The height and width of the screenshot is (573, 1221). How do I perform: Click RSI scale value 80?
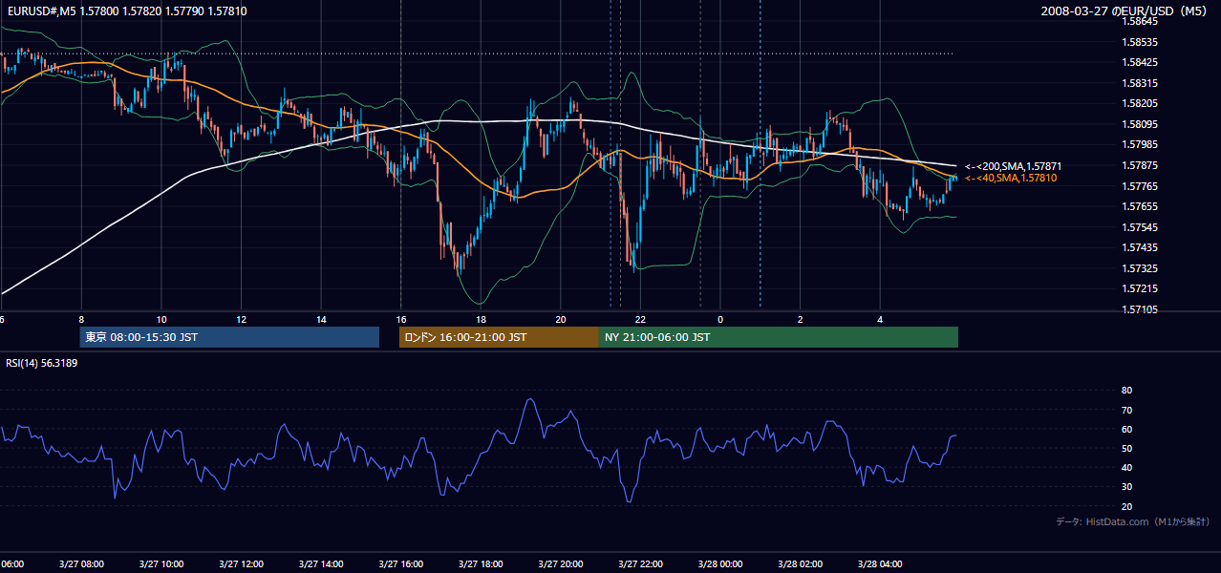tap(1127, 391)
